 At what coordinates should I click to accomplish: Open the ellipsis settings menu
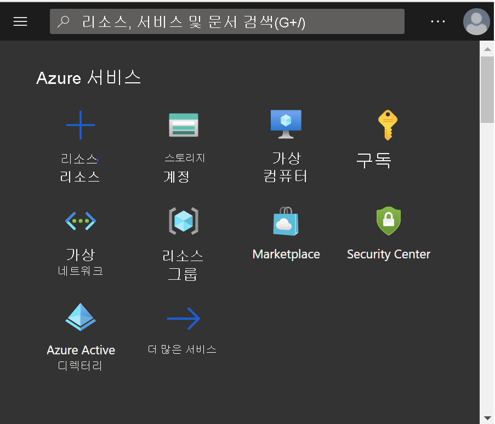click(437, 21)
